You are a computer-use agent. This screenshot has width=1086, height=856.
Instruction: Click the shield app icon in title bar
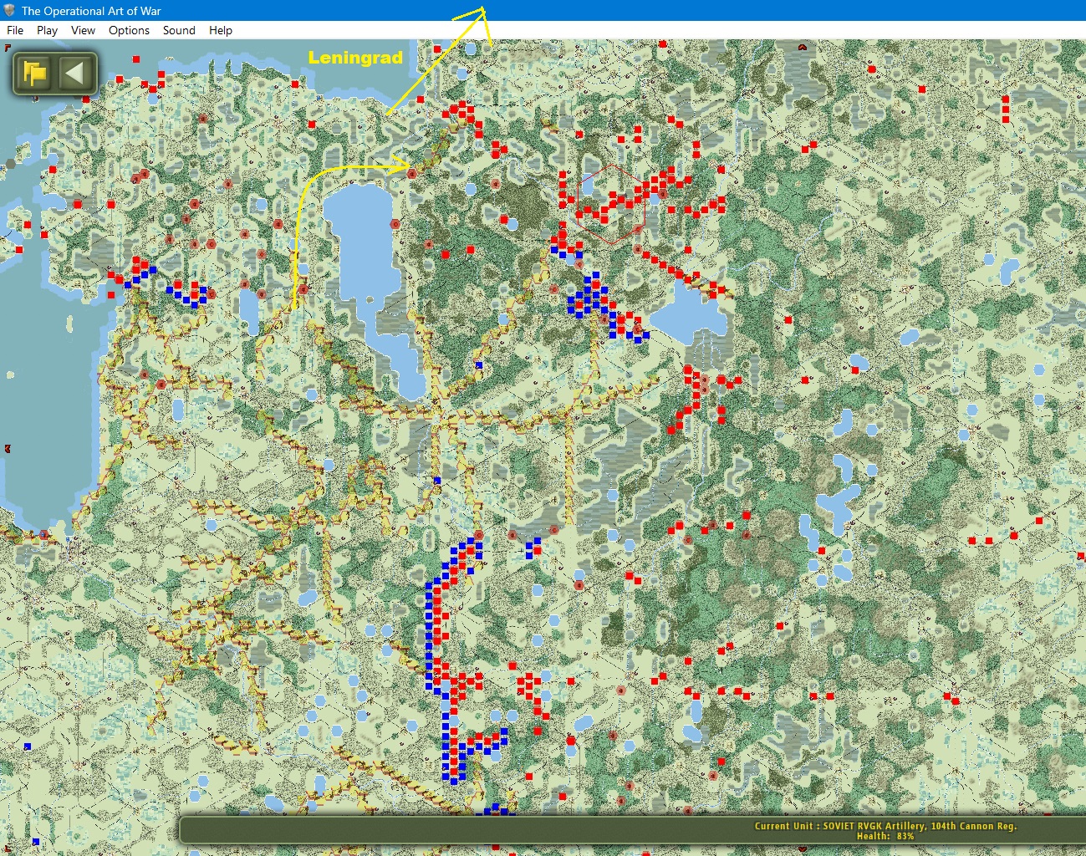10,11
